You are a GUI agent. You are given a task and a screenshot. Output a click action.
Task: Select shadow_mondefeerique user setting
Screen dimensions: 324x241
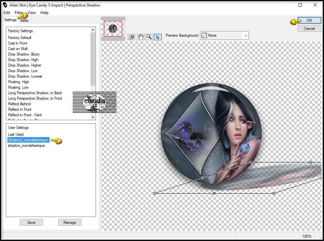(x=26, y=146)
